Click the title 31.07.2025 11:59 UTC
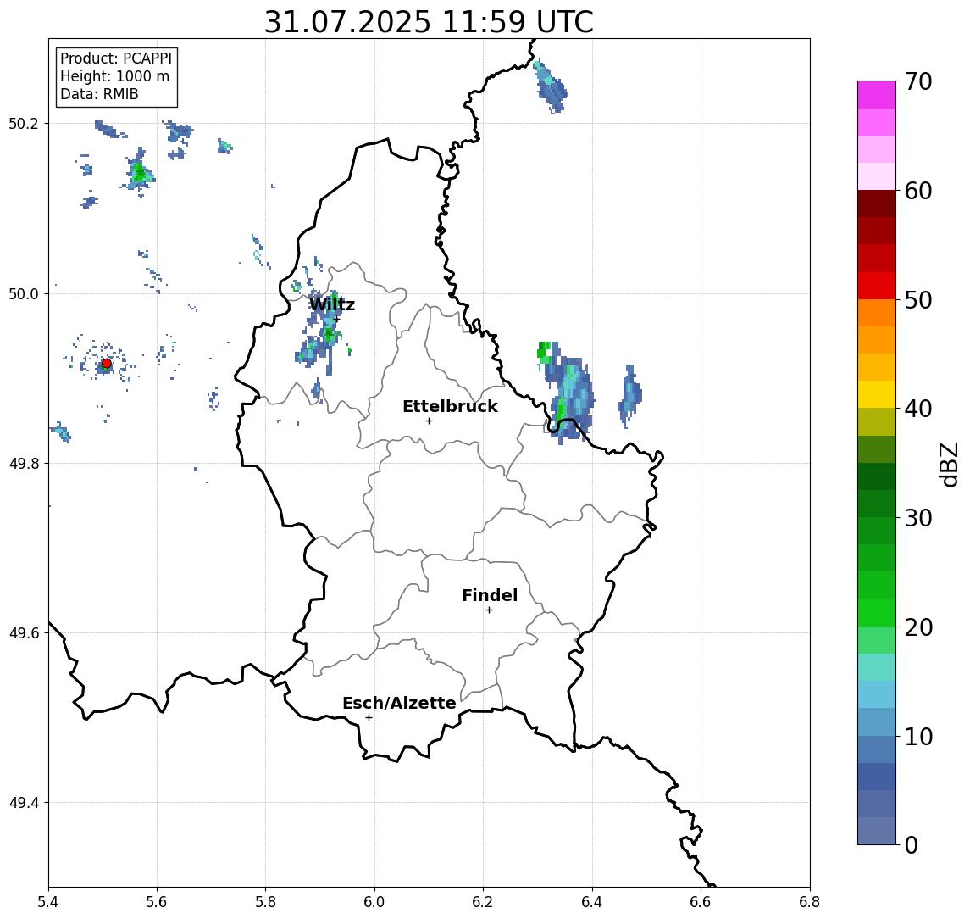970x919 pixels. [x=429, y=23]
